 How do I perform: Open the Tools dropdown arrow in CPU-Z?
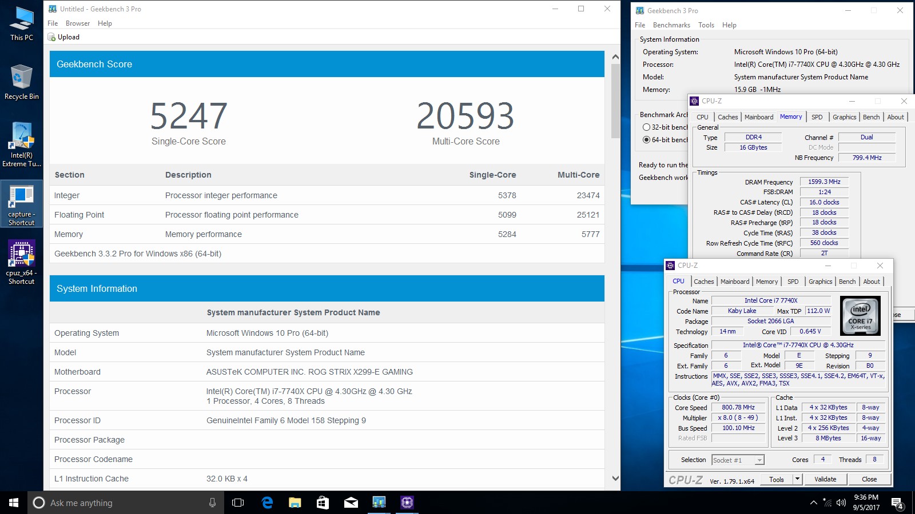tap(797, 479)
